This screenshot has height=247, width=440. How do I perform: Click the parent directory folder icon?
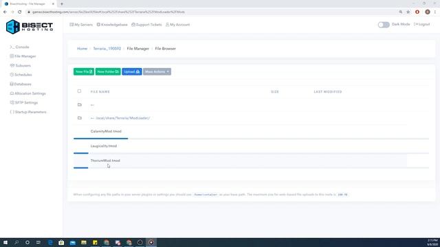pyautogui.click(x=80, y=105)
